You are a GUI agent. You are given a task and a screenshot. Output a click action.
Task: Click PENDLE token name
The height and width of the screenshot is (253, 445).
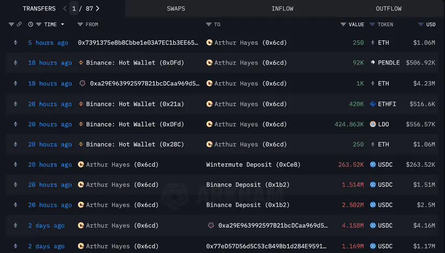click(389, 63)
